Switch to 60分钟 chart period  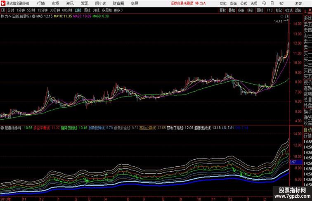[67, 10]
